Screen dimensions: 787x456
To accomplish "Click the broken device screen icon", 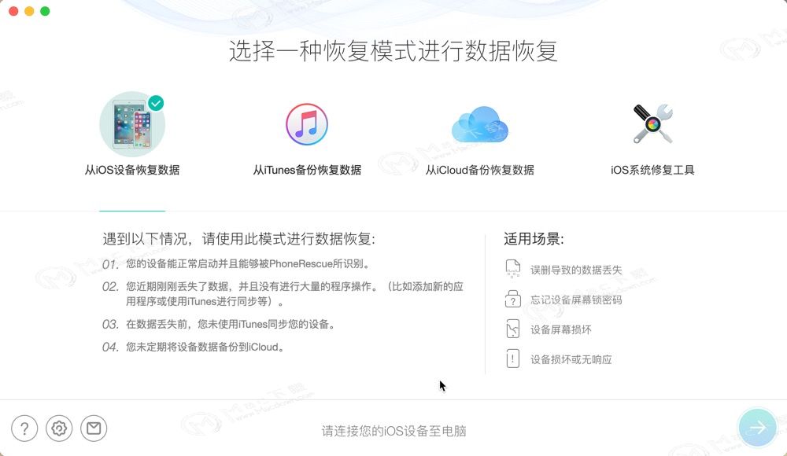I will click(x=512, y=329).
